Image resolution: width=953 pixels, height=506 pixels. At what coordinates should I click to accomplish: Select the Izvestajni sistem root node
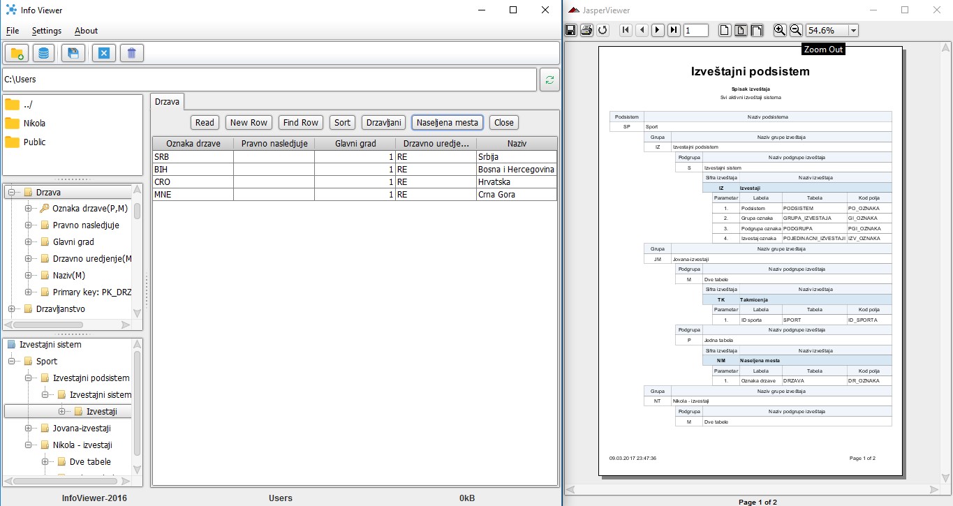pos(50,345)
